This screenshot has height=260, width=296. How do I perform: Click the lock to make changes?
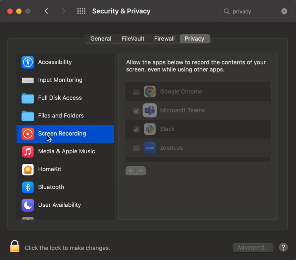[x=14, y=246]
